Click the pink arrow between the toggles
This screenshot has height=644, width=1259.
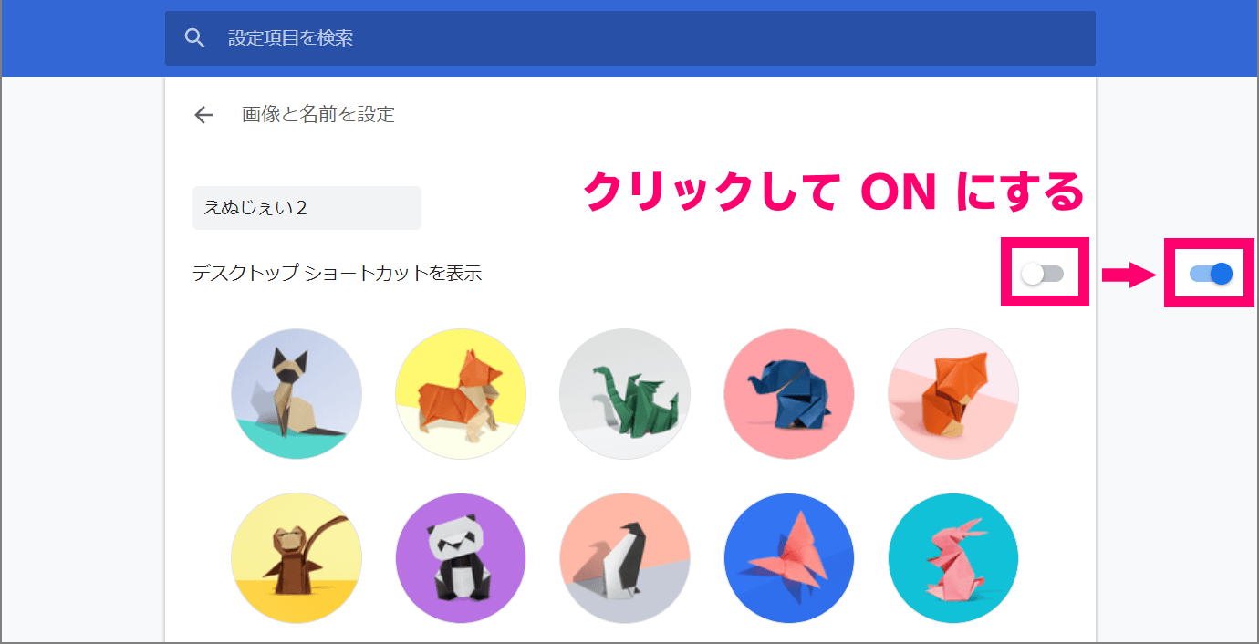click(x=1129, y=274)
